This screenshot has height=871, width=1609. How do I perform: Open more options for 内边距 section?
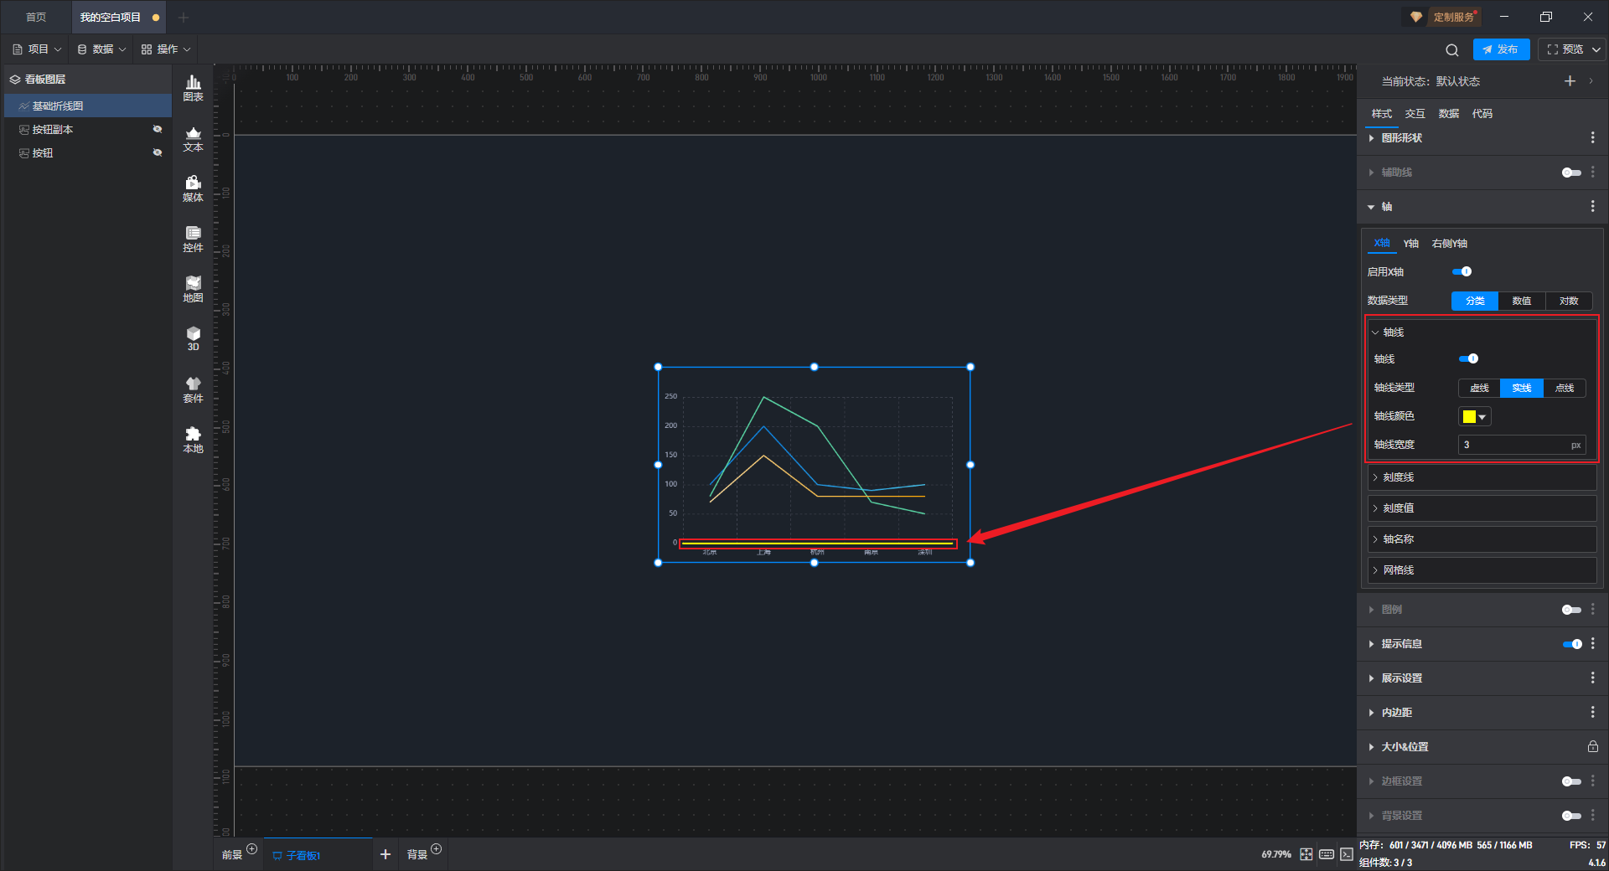(x=1592, y=712)
